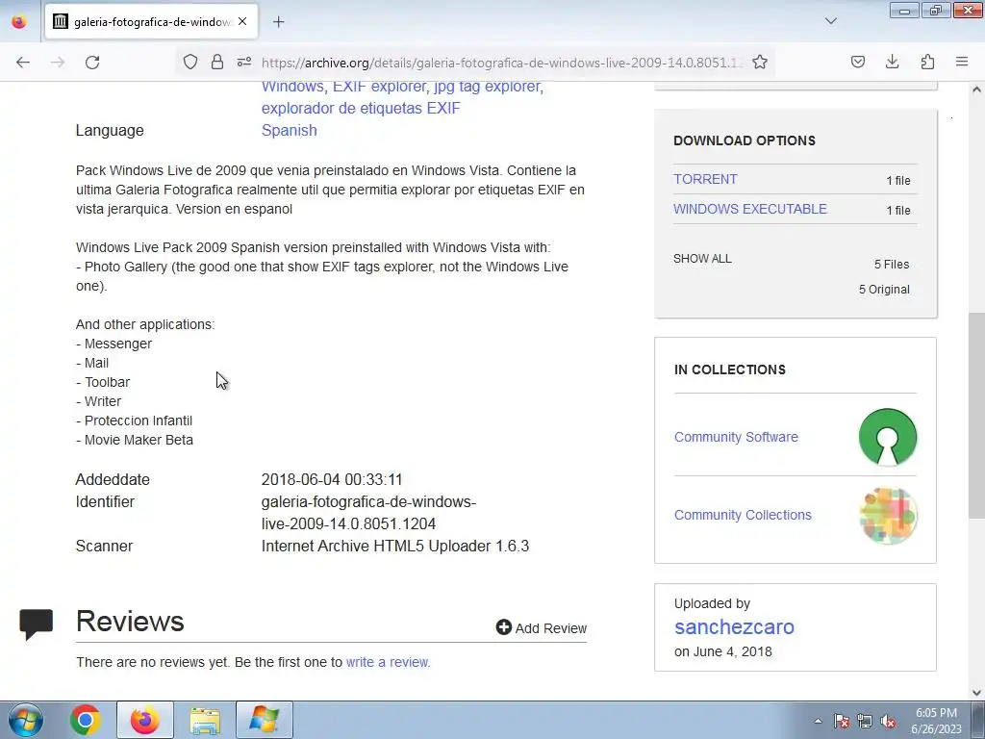Screen dimensions: 985x739
Task: Click the network tray icon
Action: coord(865,721)
